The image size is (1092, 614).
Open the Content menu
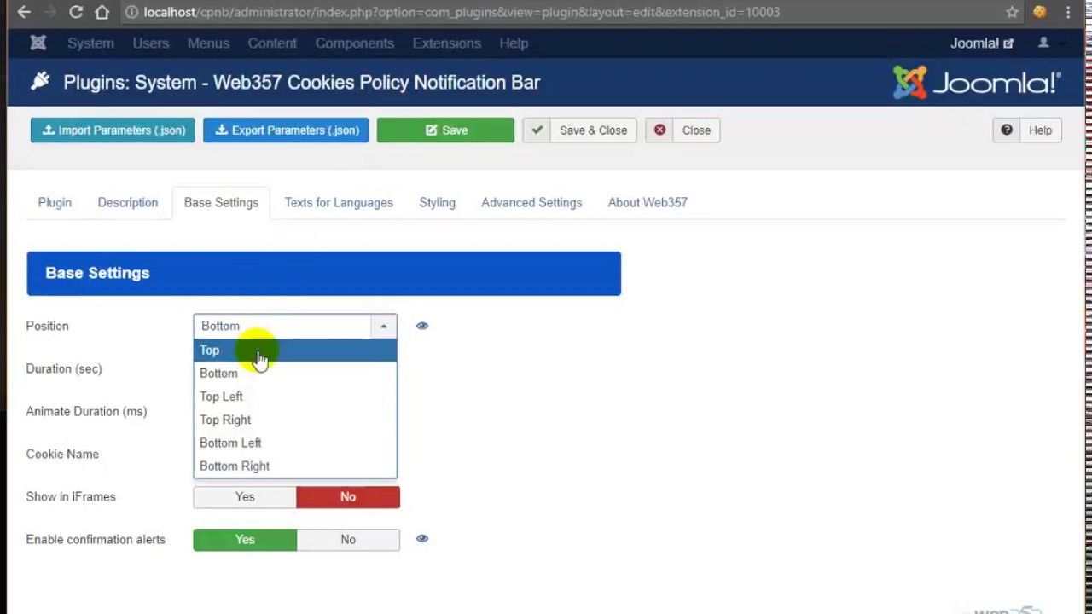pyautogui.click(x=272, y=43)
